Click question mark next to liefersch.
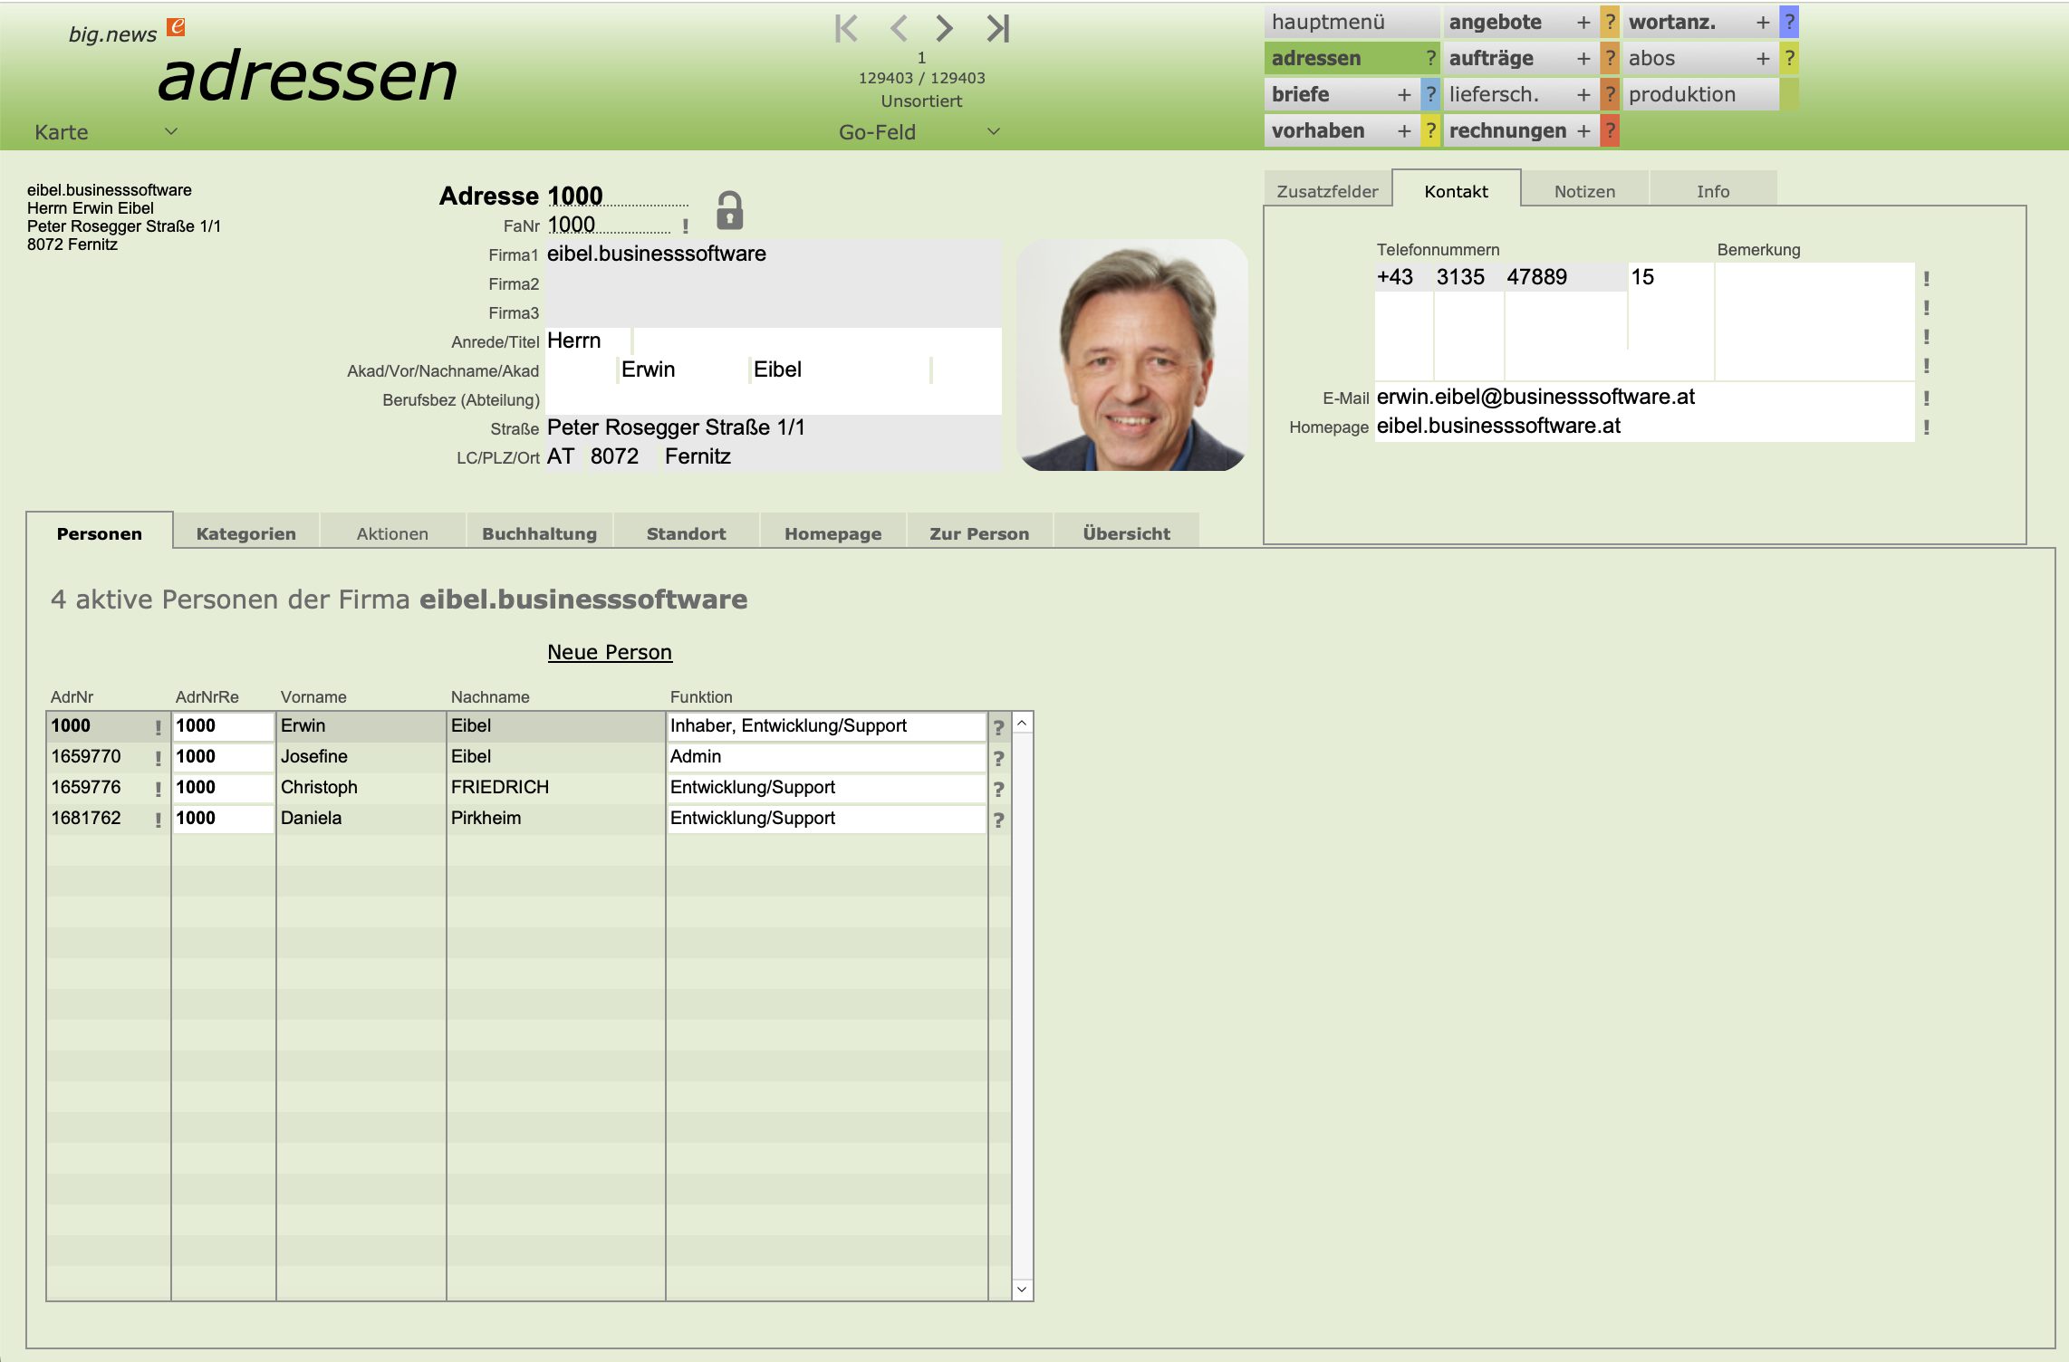Screen dimensions: 2069x1362 [1610, 94]
